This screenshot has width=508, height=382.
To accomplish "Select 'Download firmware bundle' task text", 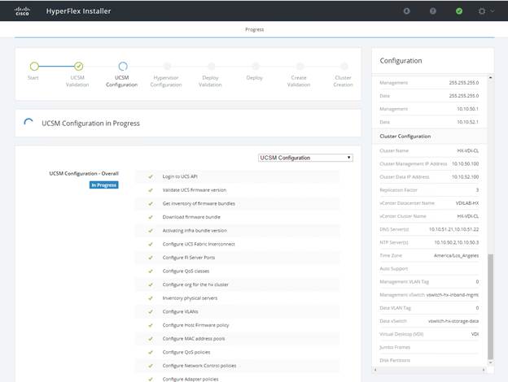I will coord(191,217).
